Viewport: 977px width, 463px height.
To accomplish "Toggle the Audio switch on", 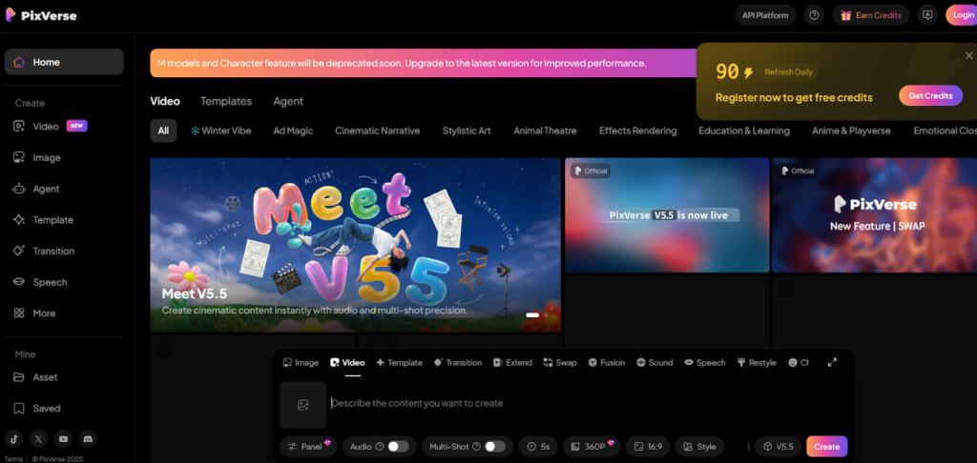I will pyautogui.click(x=398, y=446).
